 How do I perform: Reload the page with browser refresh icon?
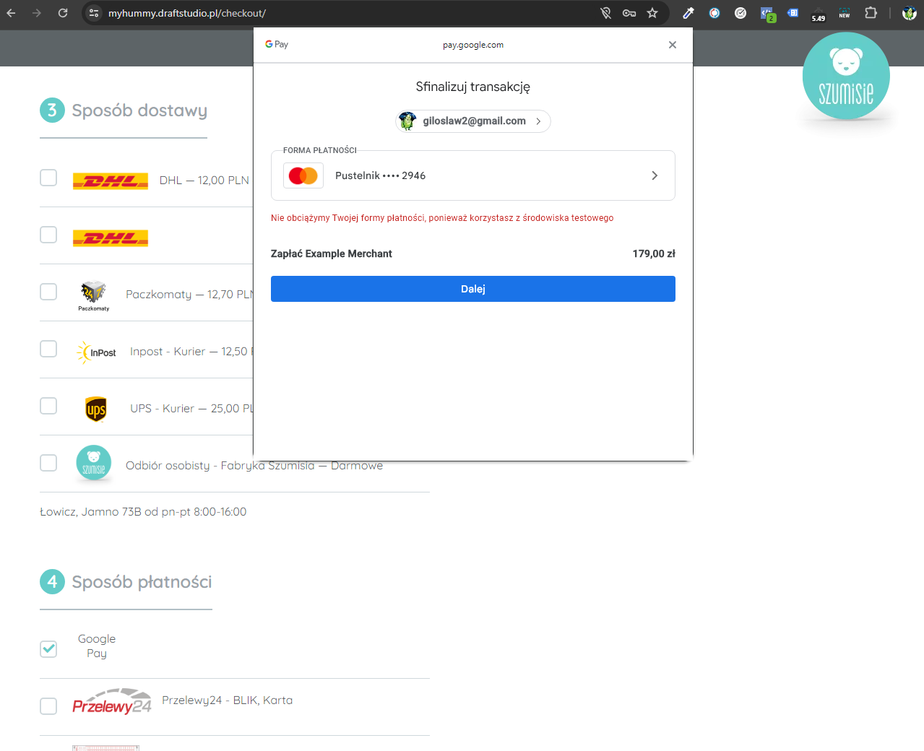(x=63, y=13)
